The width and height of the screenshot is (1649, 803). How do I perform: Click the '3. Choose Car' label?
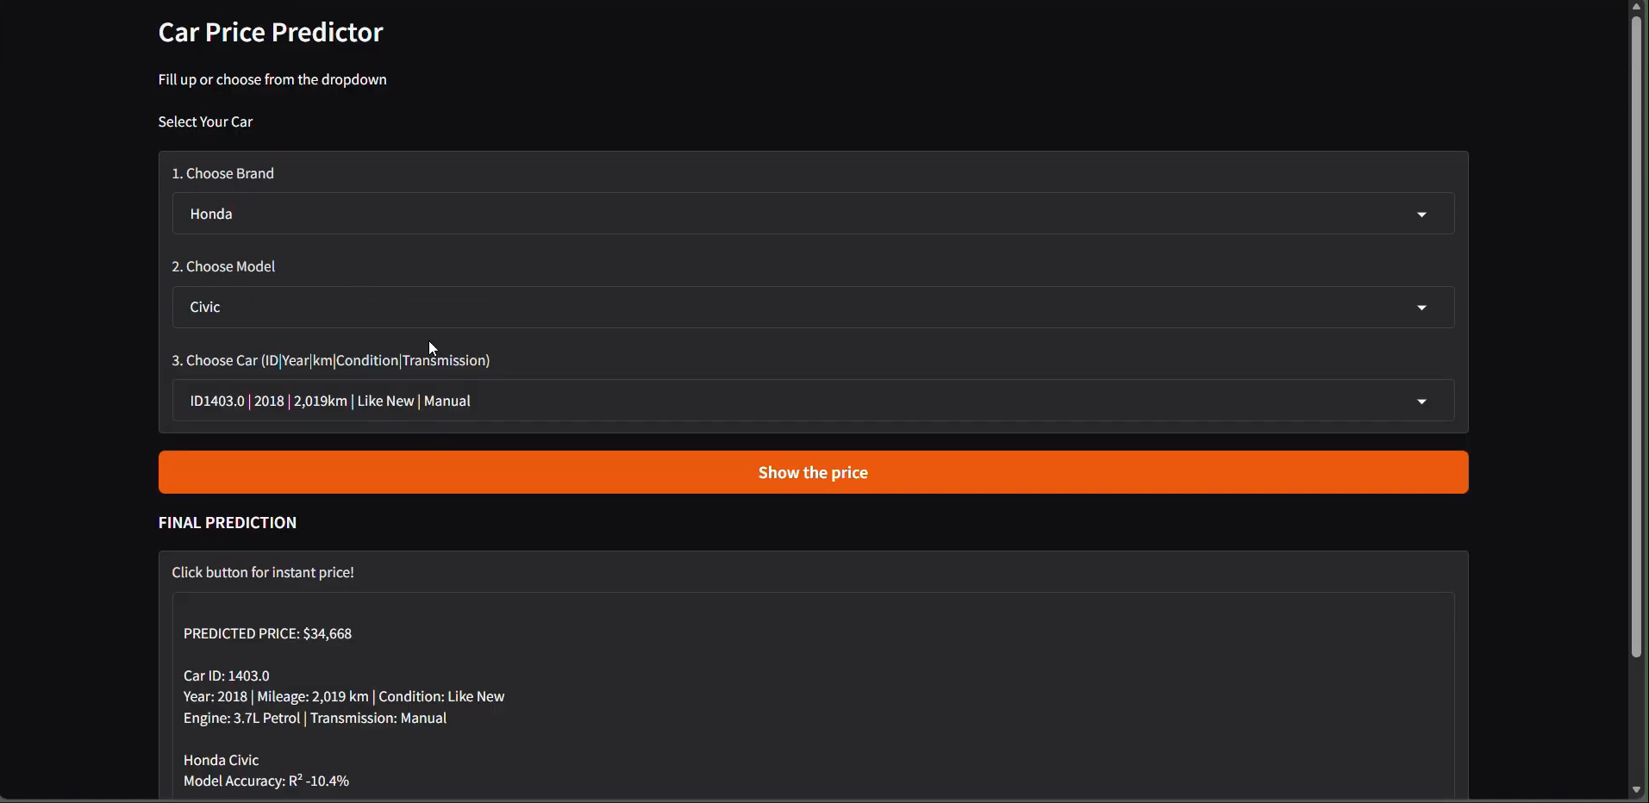pyautogui.click(x=330, y=361)
